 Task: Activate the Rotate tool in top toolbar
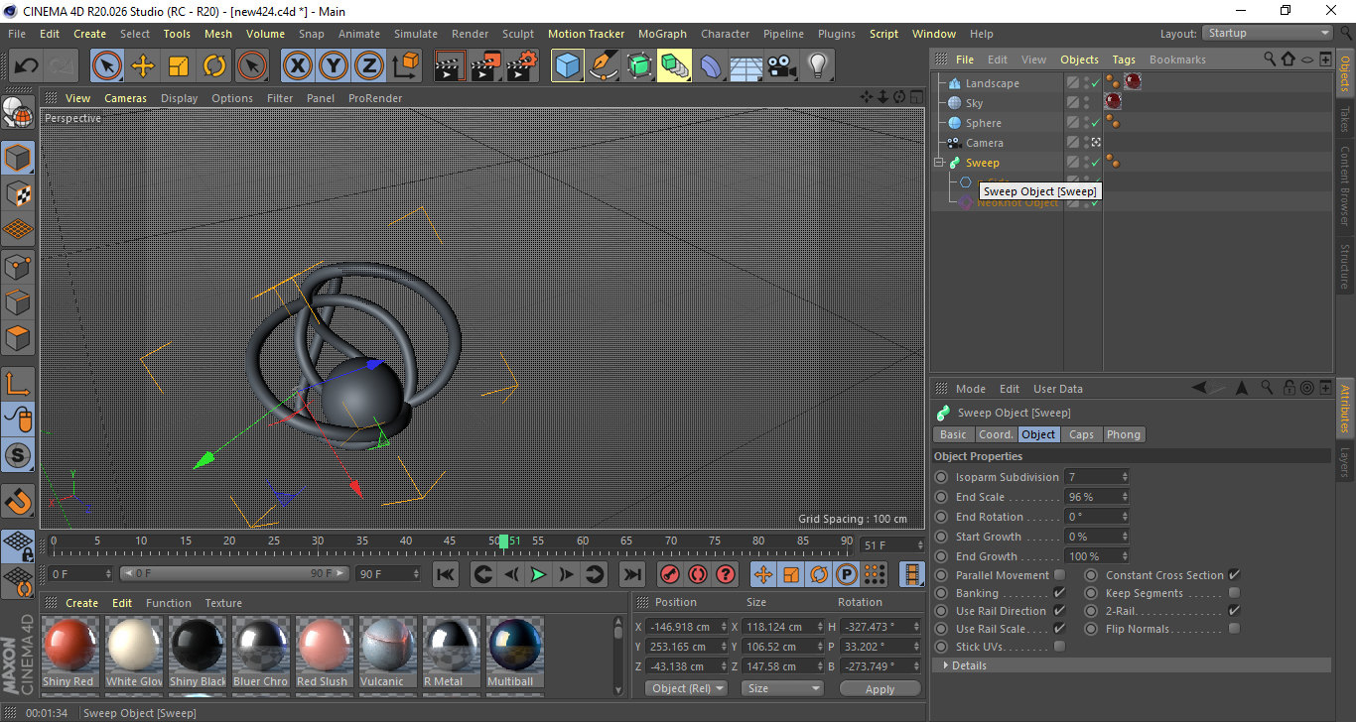tap(214, 66)
